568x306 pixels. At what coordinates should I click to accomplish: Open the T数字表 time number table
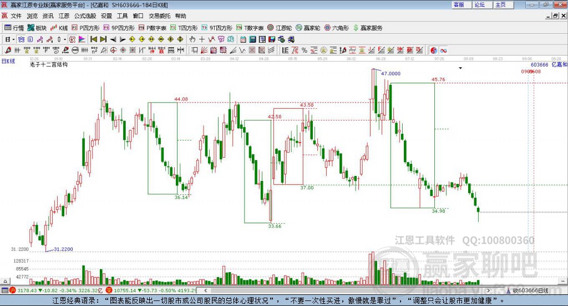[250, 28]
